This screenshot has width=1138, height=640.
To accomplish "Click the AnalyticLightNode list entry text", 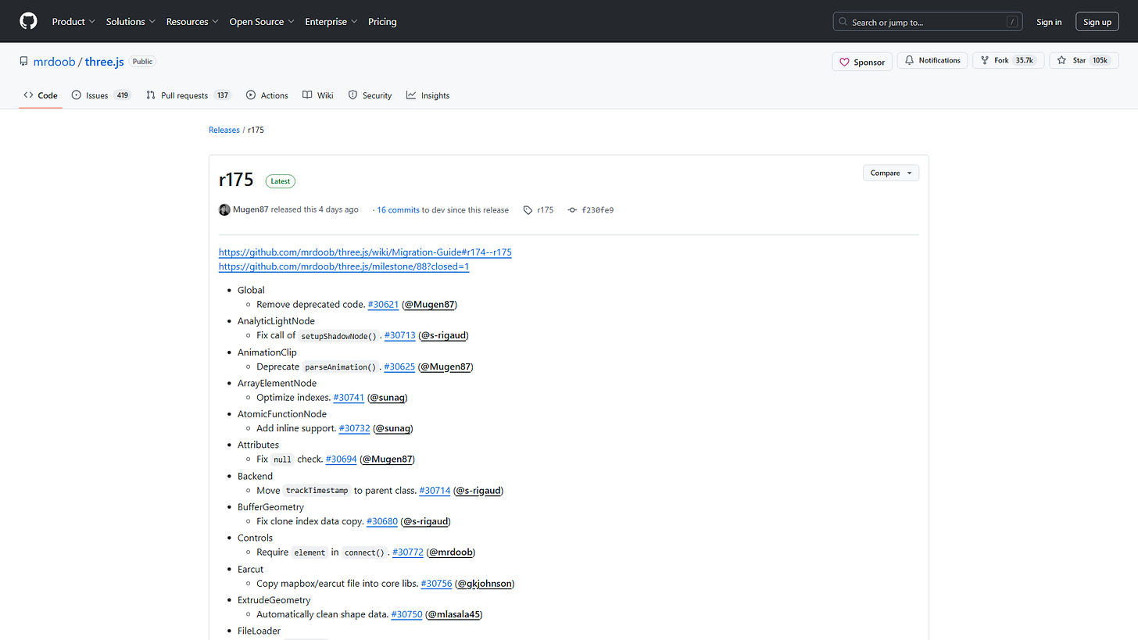I will tap(276, 321).
